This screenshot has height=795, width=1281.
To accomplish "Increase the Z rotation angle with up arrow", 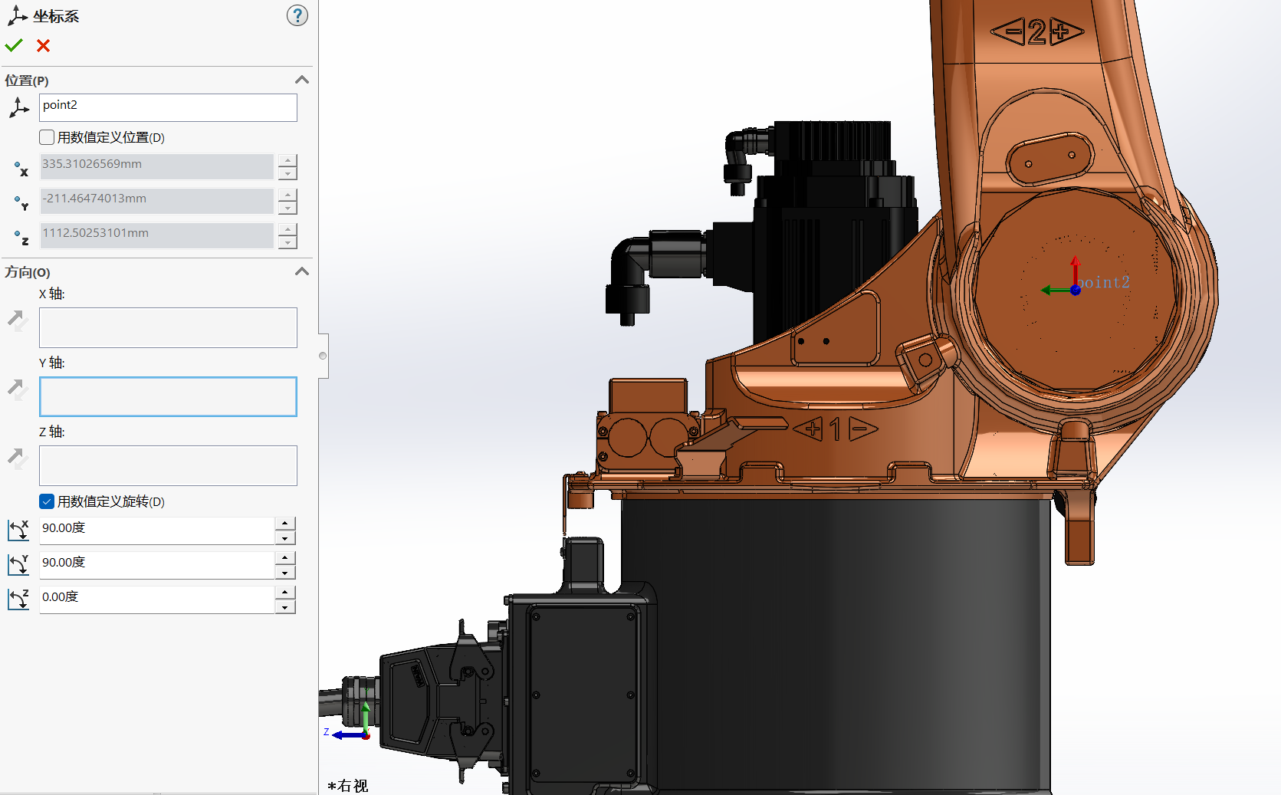I will tap(285, 592).
